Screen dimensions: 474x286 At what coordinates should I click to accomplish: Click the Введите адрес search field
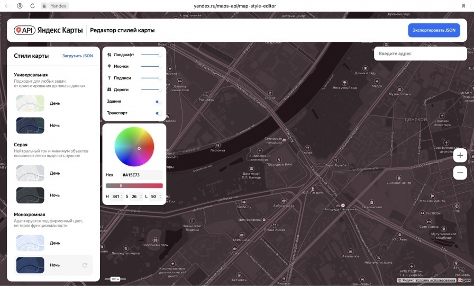pyautogui.click(x=421, y=53)
